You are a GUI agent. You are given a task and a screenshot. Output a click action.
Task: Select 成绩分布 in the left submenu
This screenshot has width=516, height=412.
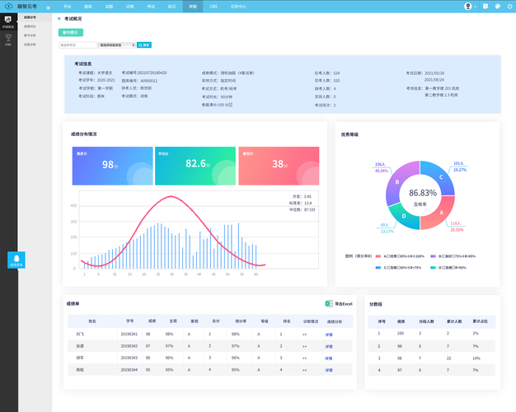point(30,16)
